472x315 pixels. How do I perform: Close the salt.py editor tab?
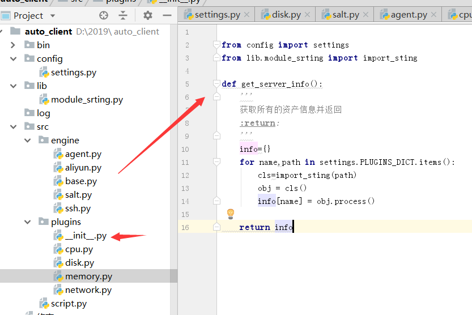(x=365, y=14)
